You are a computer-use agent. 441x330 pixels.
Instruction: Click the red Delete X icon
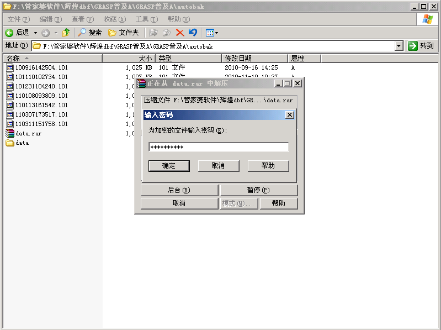click(180, 33)
